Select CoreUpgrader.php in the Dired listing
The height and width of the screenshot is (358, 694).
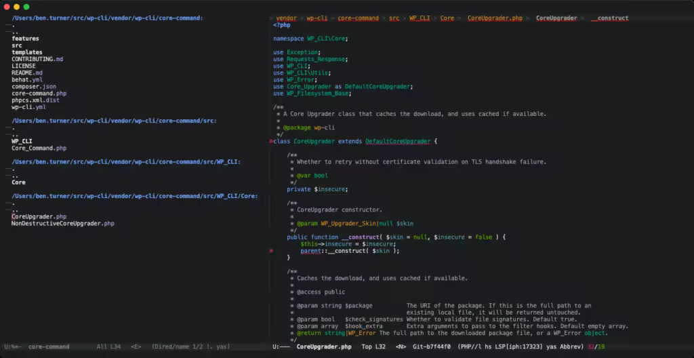39,217
